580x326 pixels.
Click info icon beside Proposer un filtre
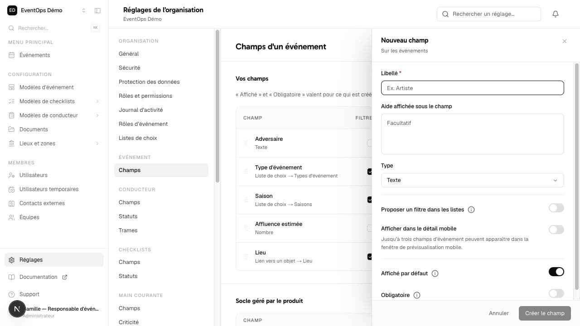pyautogui.click(x=471, y=210)
